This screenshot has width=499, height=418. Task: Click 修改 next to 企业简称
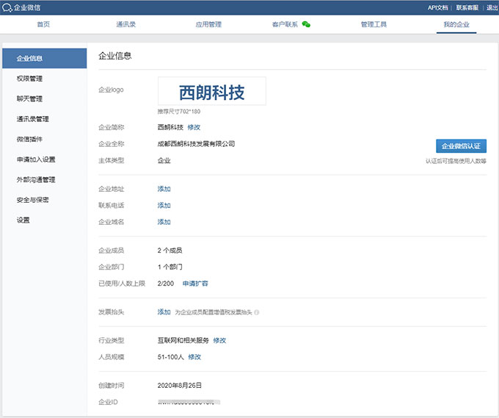coord(194,127)
